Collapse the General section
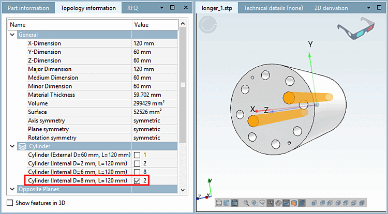The height and width of the screenshot is (214, 388). 12,35
